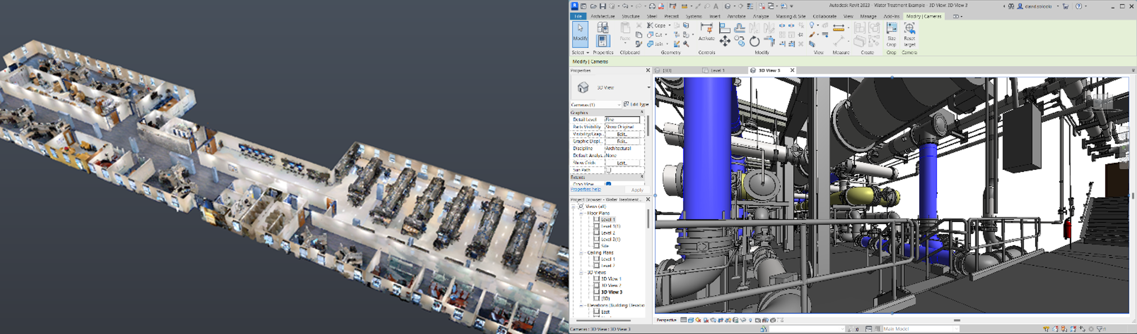Toggle Select Elements by Face in status bar

tap(1073, 329)
